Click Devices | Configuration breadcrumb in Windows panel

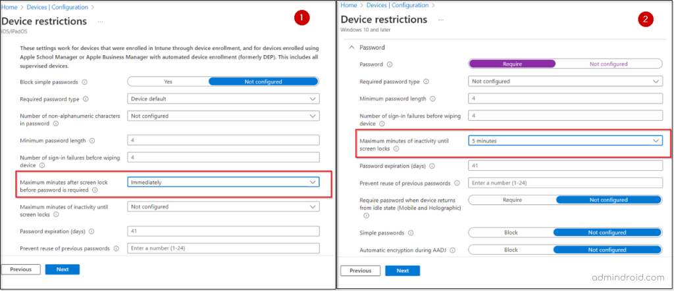pyautogui.click(x=394, y=6)
